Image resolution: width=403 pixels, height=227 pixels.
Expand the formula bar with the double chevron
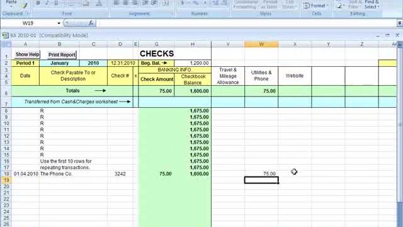(x=400, y=23)
